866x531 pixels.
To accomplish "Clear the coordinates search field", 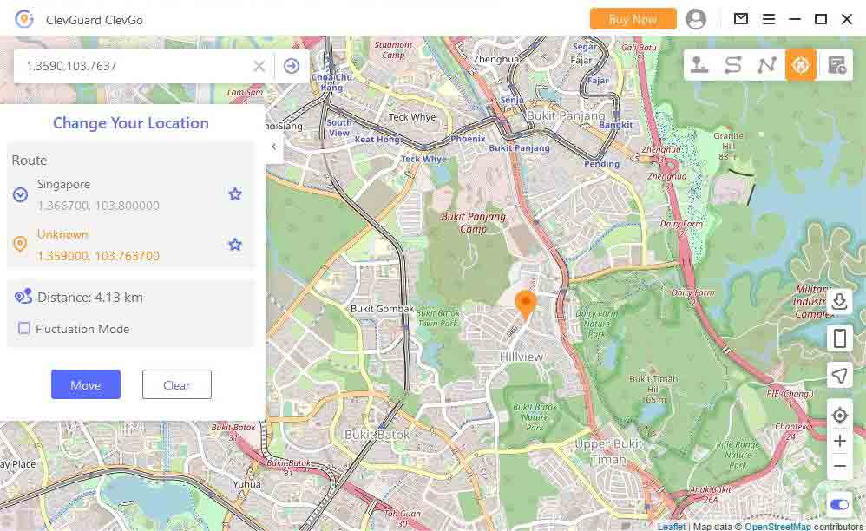I will pyautogui.click(x=259, y=66).
